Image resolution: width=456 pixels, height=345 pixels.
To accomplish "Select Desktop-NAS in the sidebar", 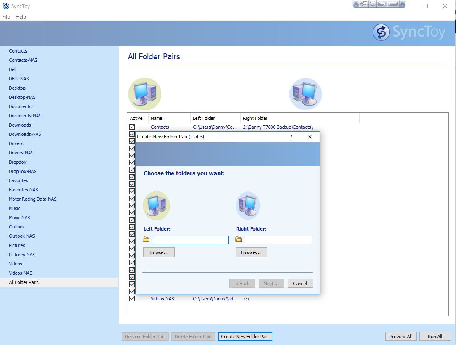I will [x=22, y=97].
